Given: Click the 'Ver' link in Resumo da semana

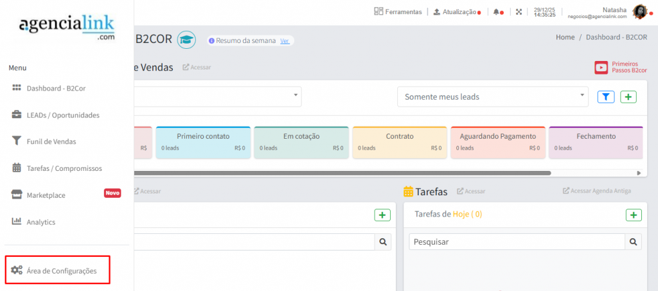Looking at the screenshot, I should point(285,40).
